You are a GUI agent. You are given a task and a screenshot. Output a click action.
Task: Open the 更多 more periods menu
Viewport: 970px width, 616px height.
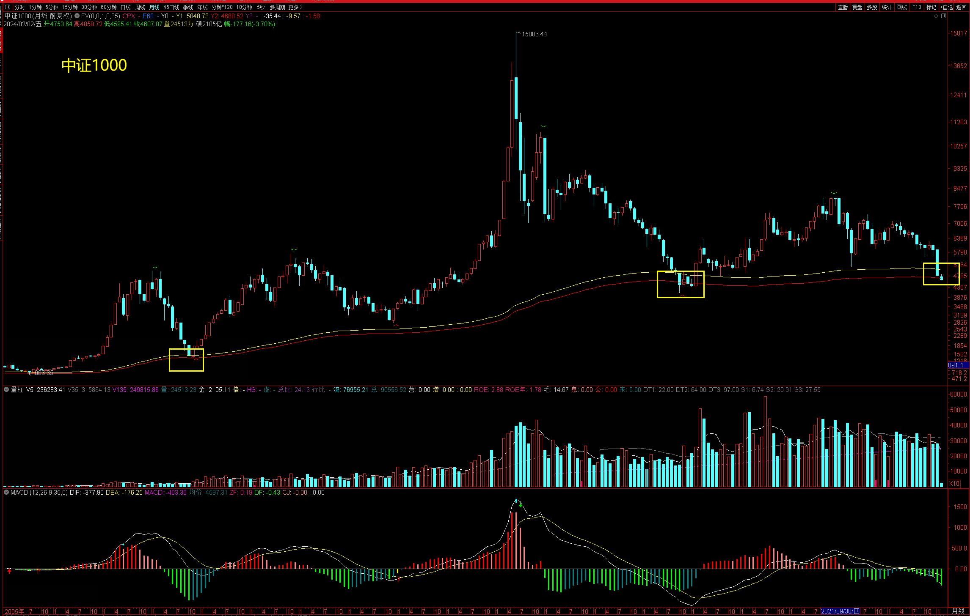(295, 7)
